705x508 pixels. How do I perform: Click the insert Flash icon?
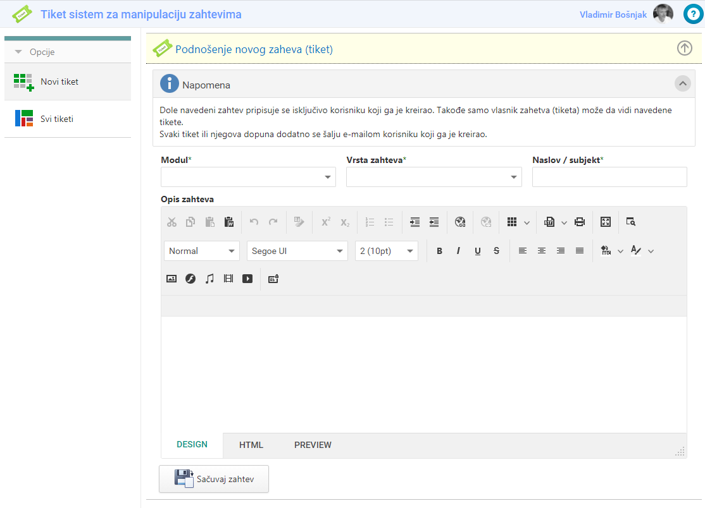[190, 278]
